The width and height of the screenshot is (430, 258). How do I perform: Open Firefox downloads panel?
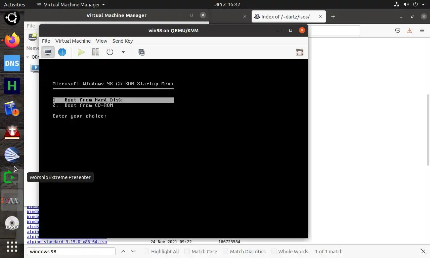point(410,31)
